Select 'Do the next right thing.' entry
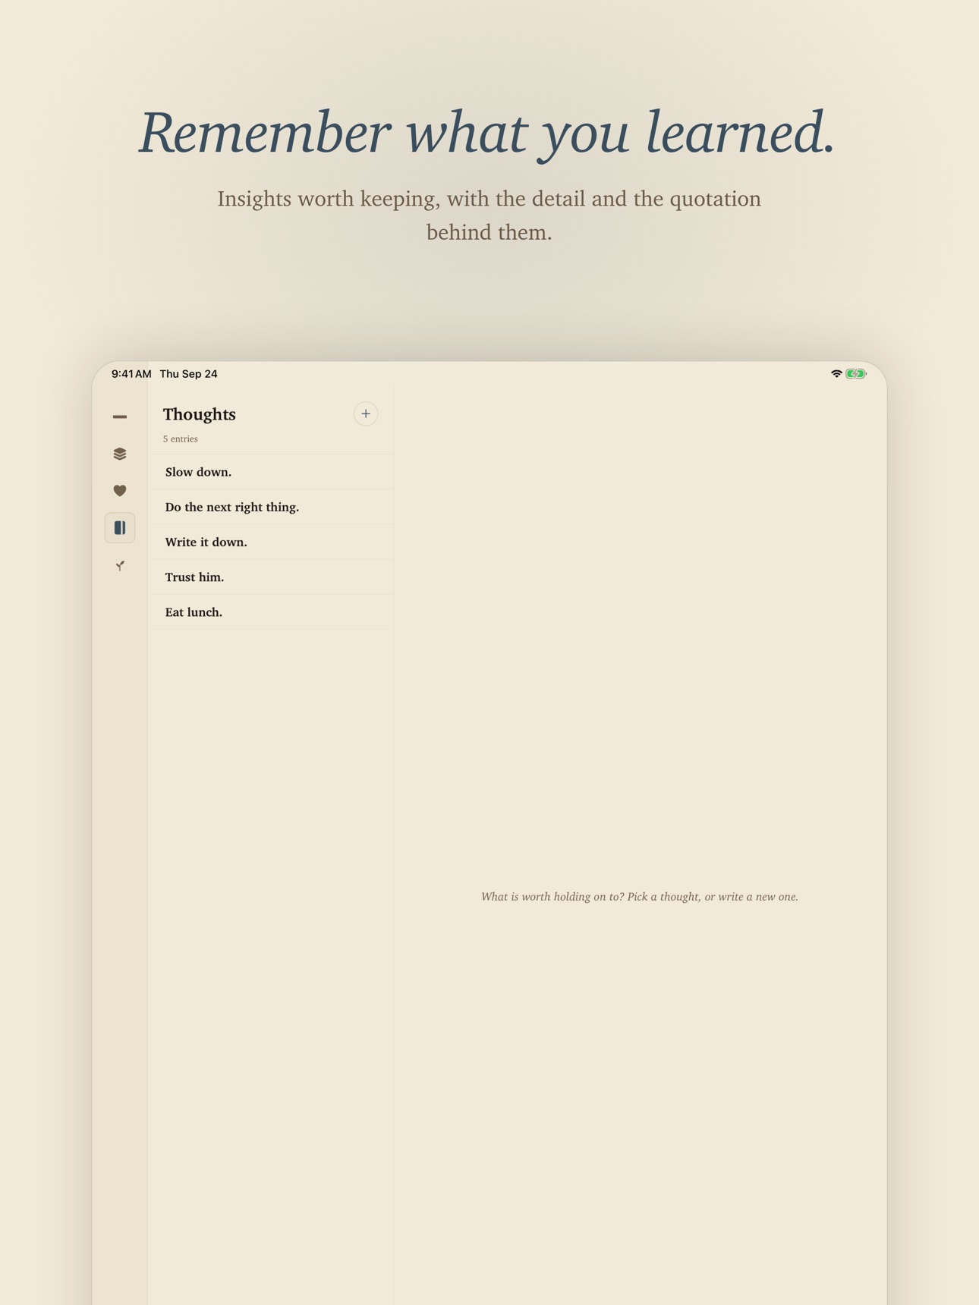The width and height of the screenshot is (979, 1305). pyautogui.click(x=271, y=507)
